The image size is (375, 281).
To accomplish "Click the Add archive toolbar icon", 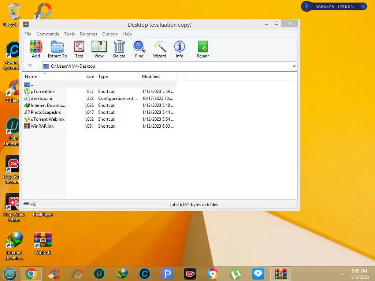I will tap(36, 49).
